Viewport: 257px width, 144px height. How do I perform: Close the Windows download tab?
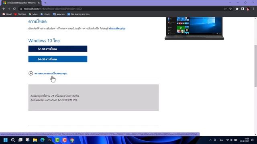pyautogui.click(x=39, y=3)
